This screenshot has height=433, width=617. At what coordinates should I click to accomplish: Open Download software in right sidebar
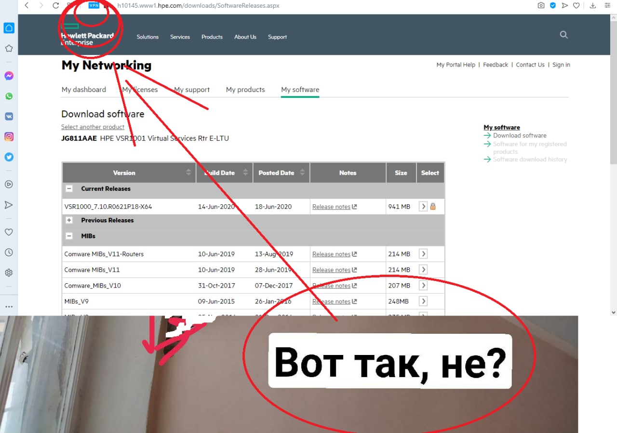click(520, 136)
